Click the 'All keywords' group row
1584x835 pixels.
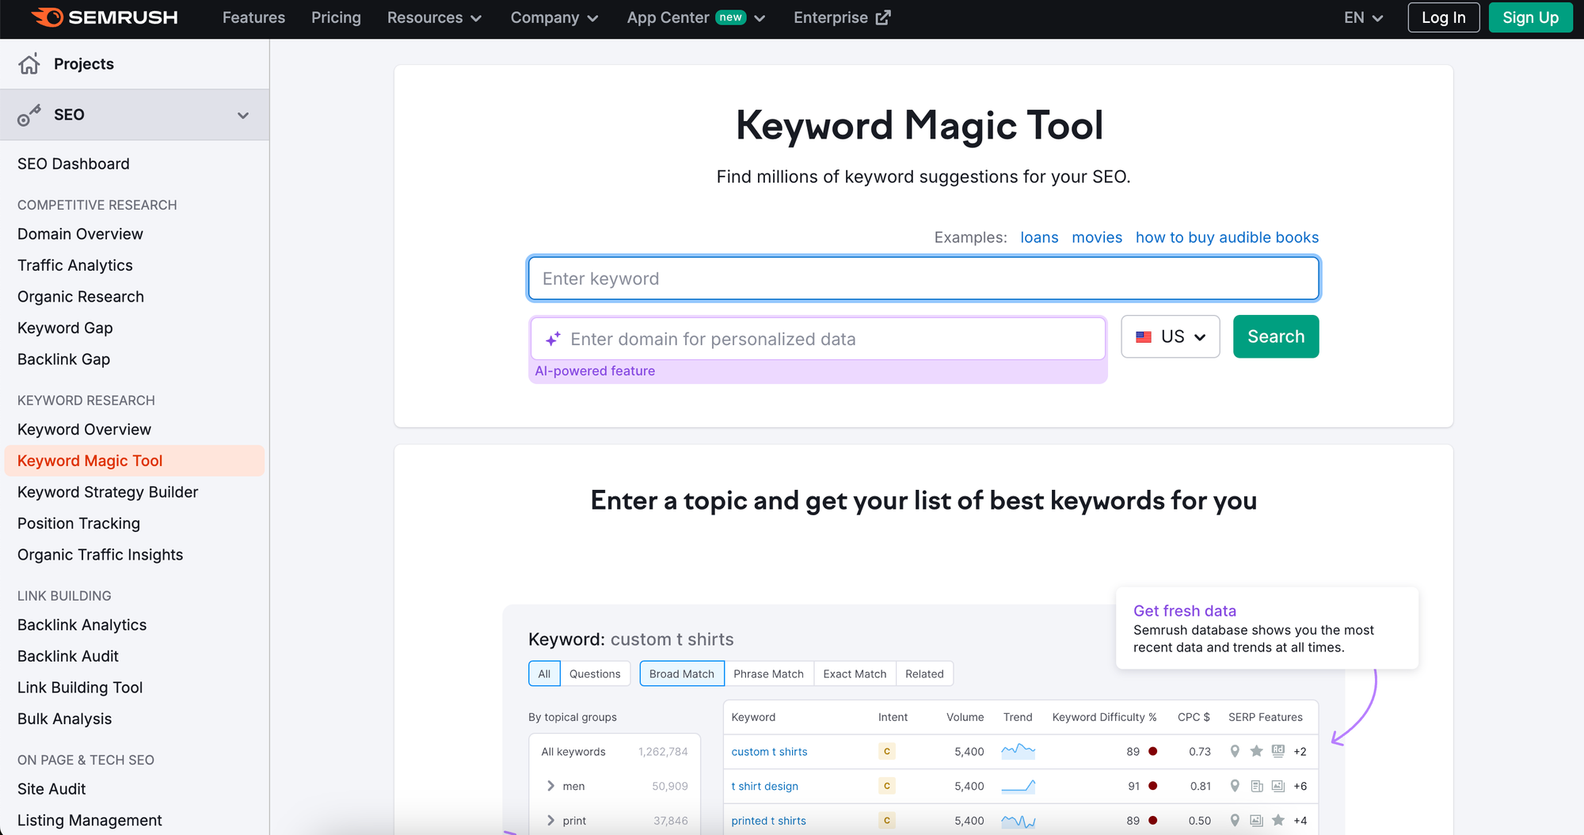[x=615, y=752]
